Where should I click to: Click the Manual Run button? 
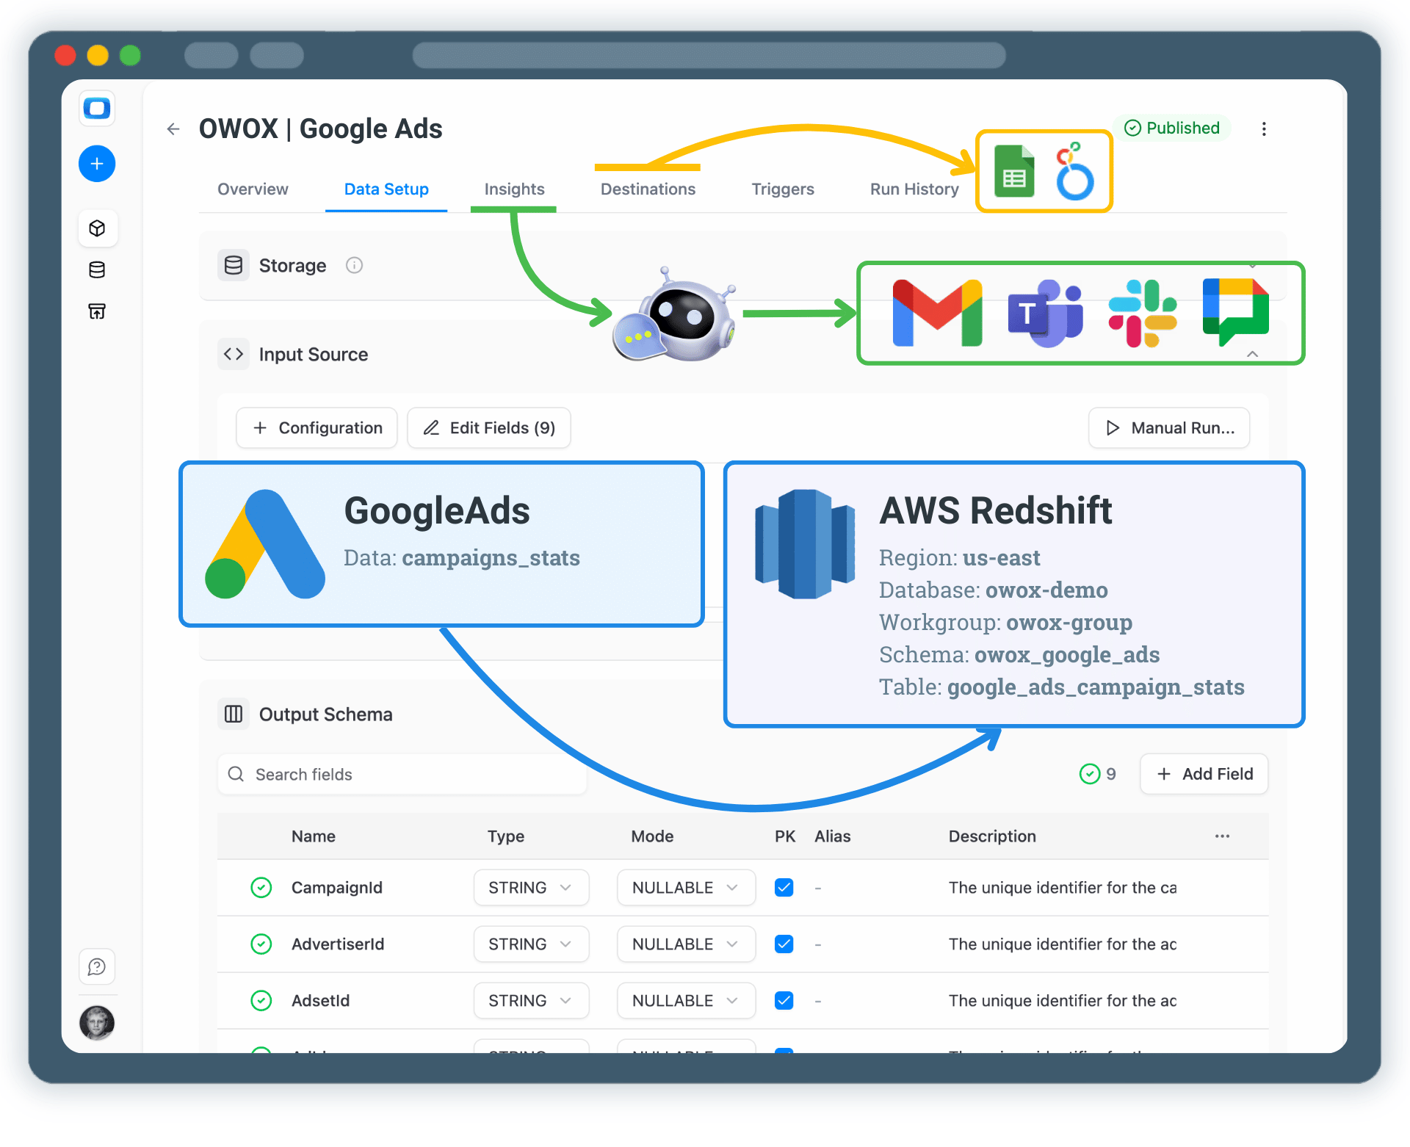[x=1168, y=427]
